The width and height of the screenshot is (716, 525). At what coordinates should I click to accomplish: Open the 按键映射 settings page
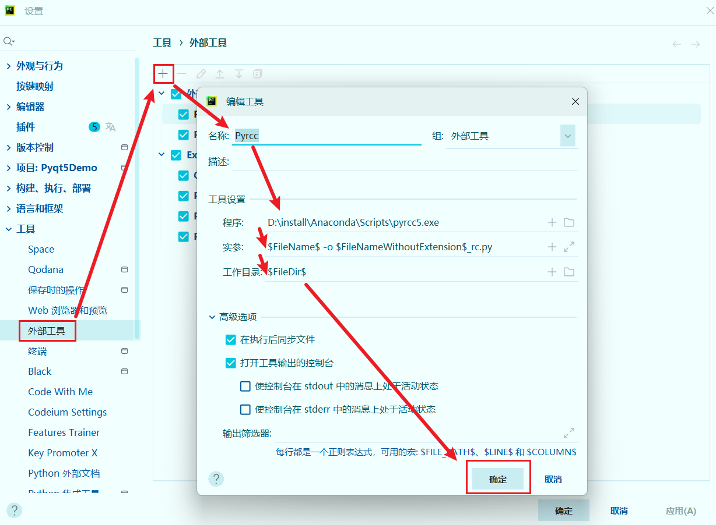coord(35,86)
